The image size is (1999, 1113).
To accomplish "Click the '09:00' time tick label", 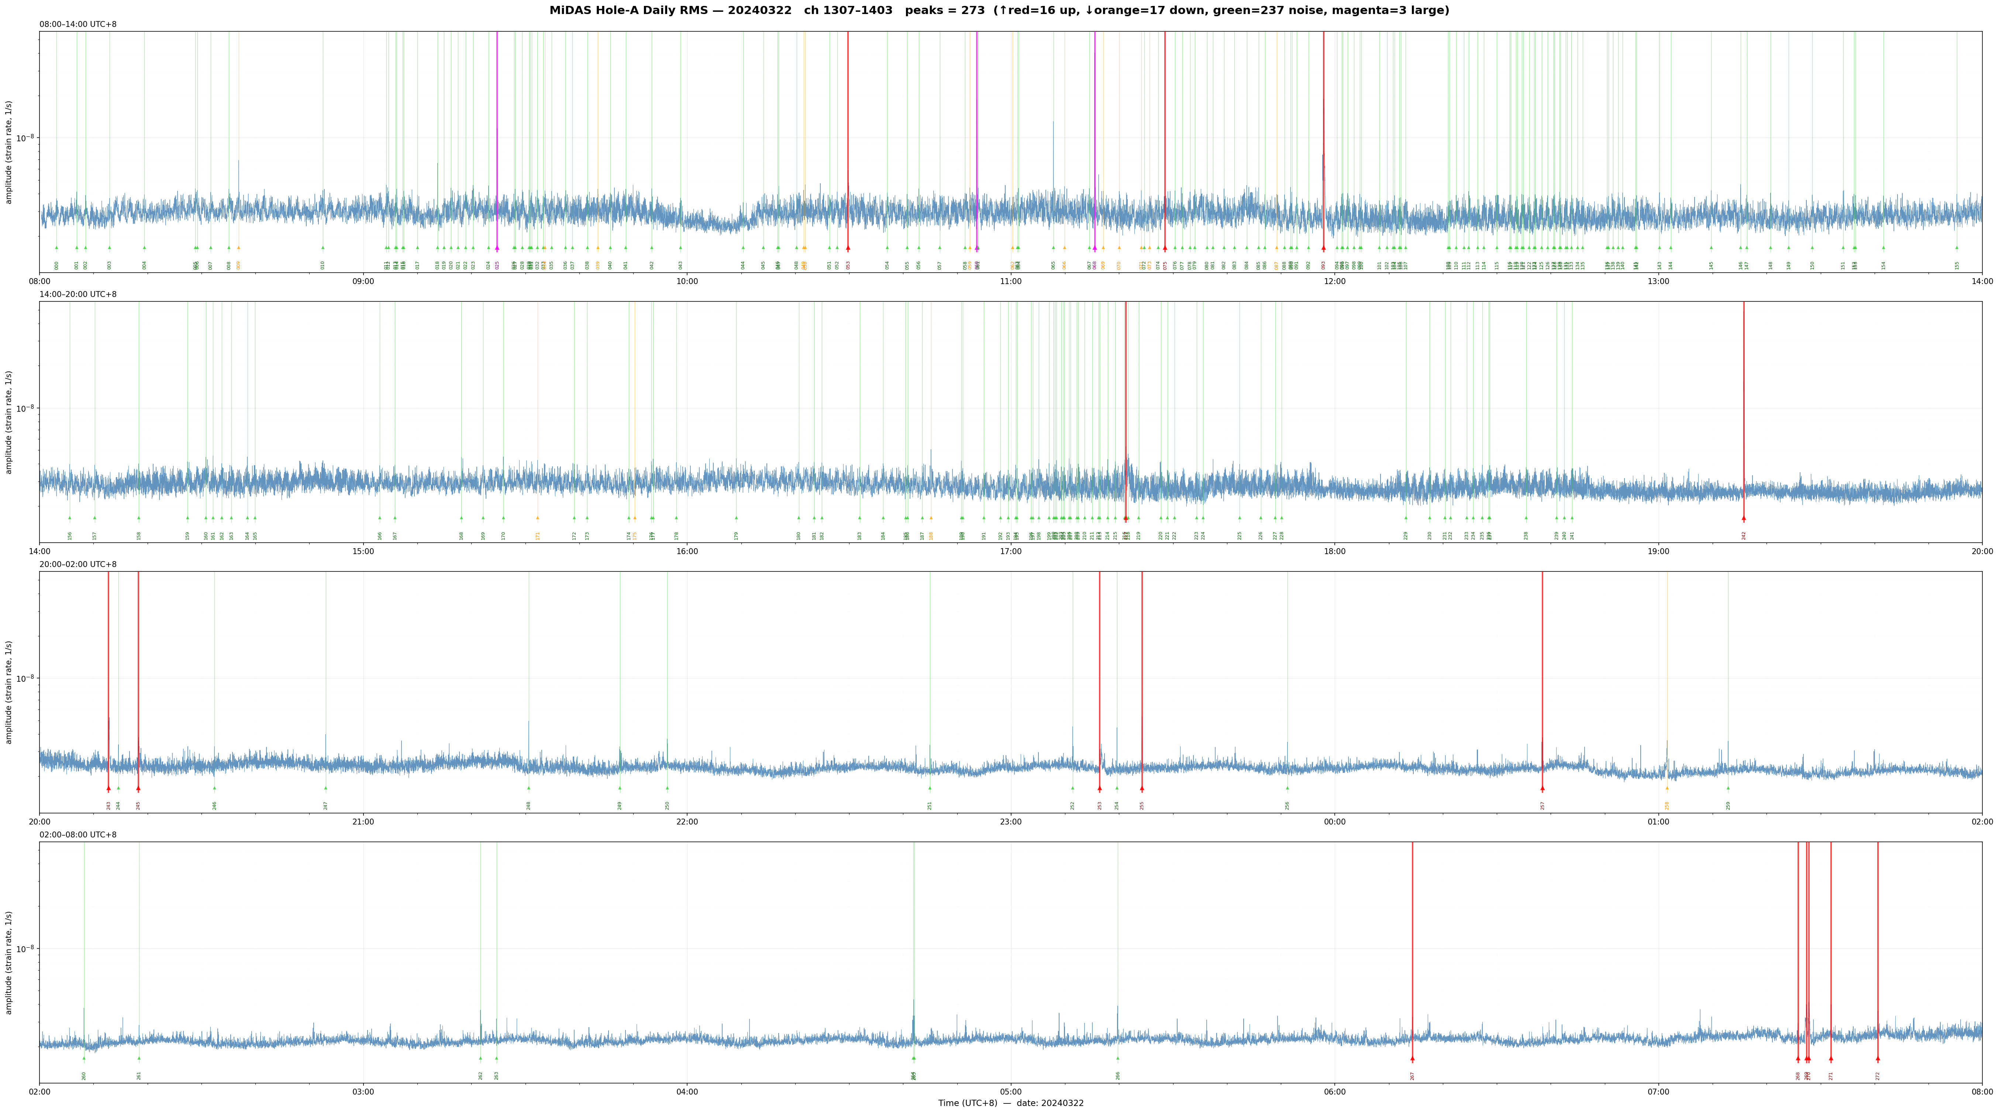I will 363,281.
